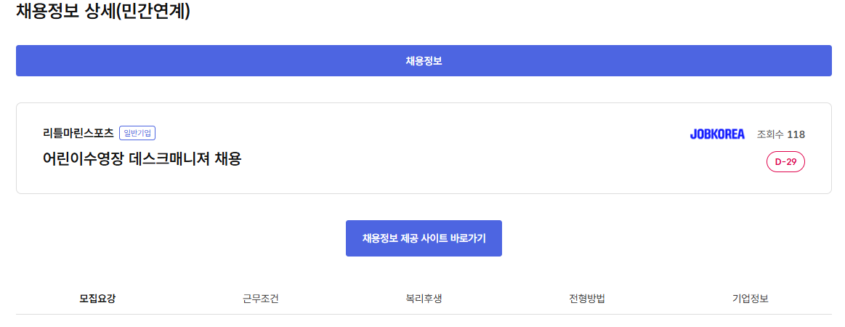The width and height of the screenshot is (845, 327).
Task: Click the JOBKOREA logo
Action: pos(716,134)
